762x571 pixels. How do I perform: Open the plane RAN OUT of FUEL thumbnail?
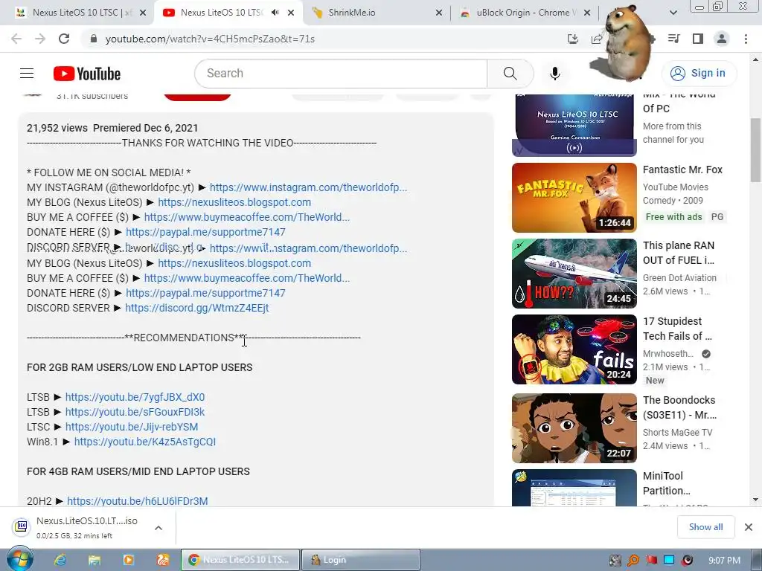pos(574,274)
